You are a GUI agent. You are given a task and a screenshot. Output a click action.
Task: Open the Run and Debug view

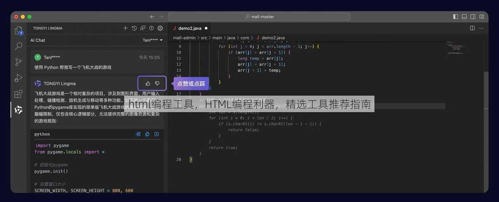[19, 78]
